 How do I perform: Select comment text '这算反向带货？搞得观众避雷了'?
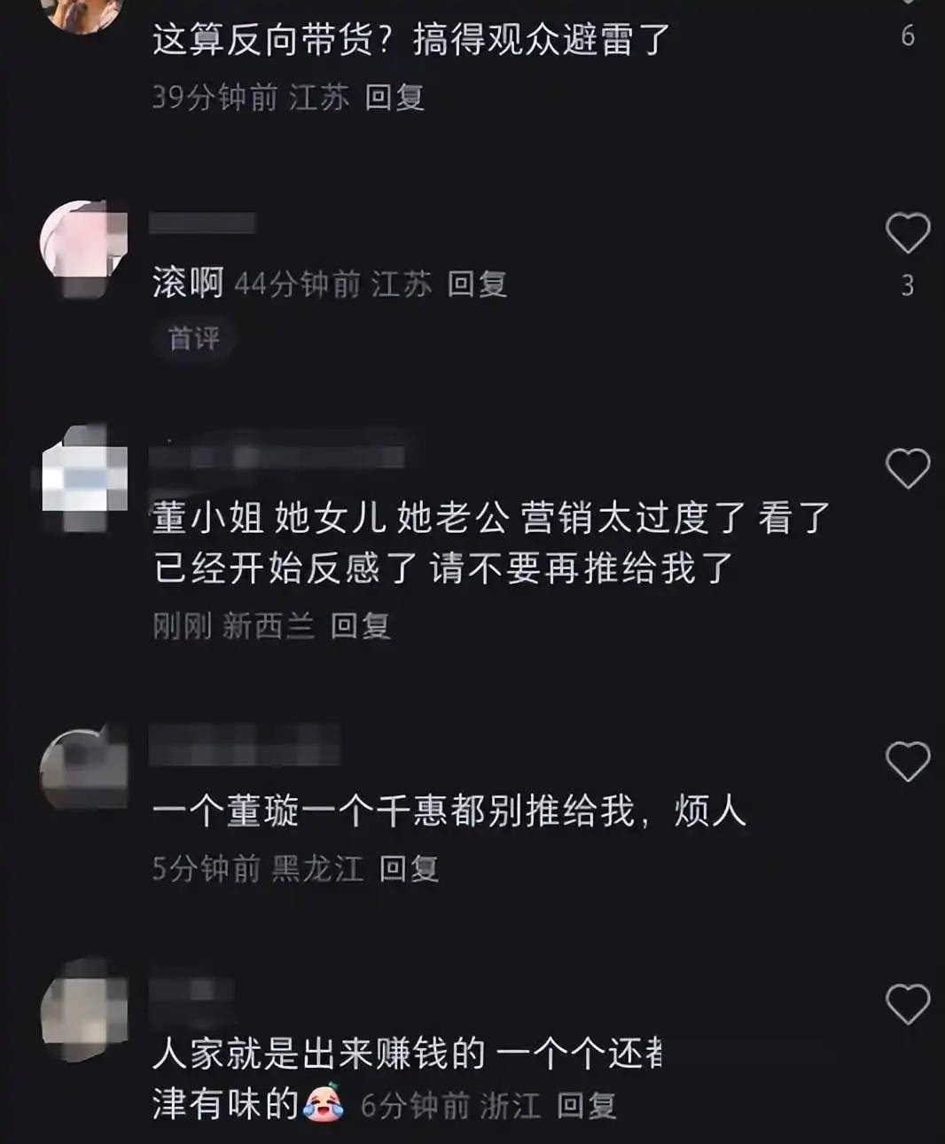click(x=410, y=40)
